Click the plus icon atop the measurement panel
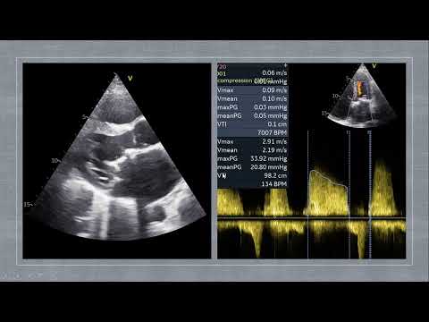Screen dimensions: 429x322 pos(285,65)
